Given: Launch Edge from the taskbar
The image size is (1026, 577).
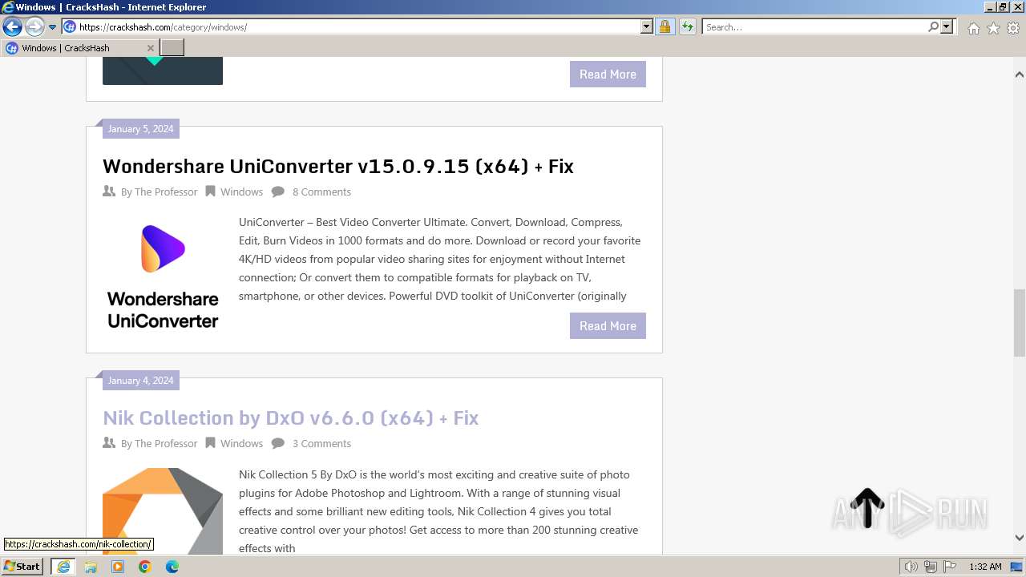Looking at the screenshot, I should tap(172, 567).
